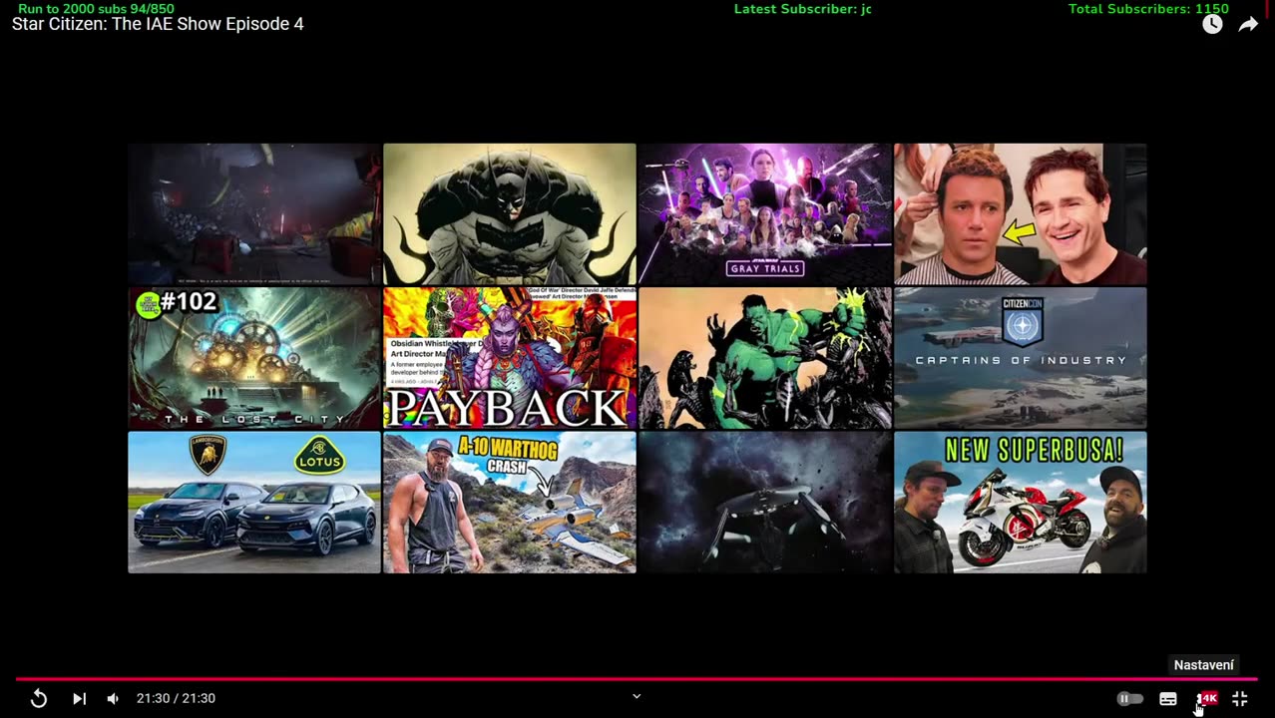Open the PAYBACK suggested video
Viewport: 1275px width, 718px height.
(510, 358)
